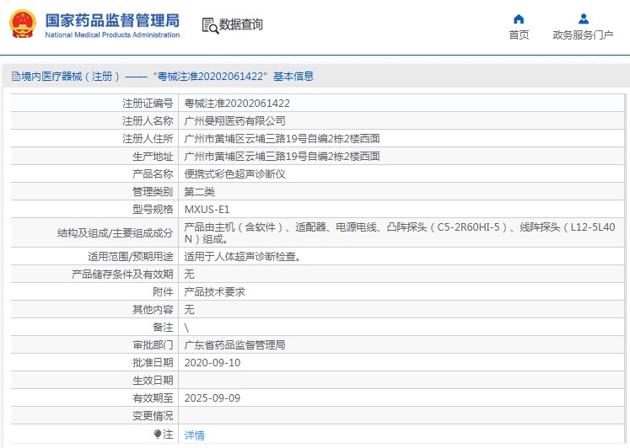The image size is (630, 448).
Task: Click the 政务服务门户 user icon
Action: click(584, 19)
